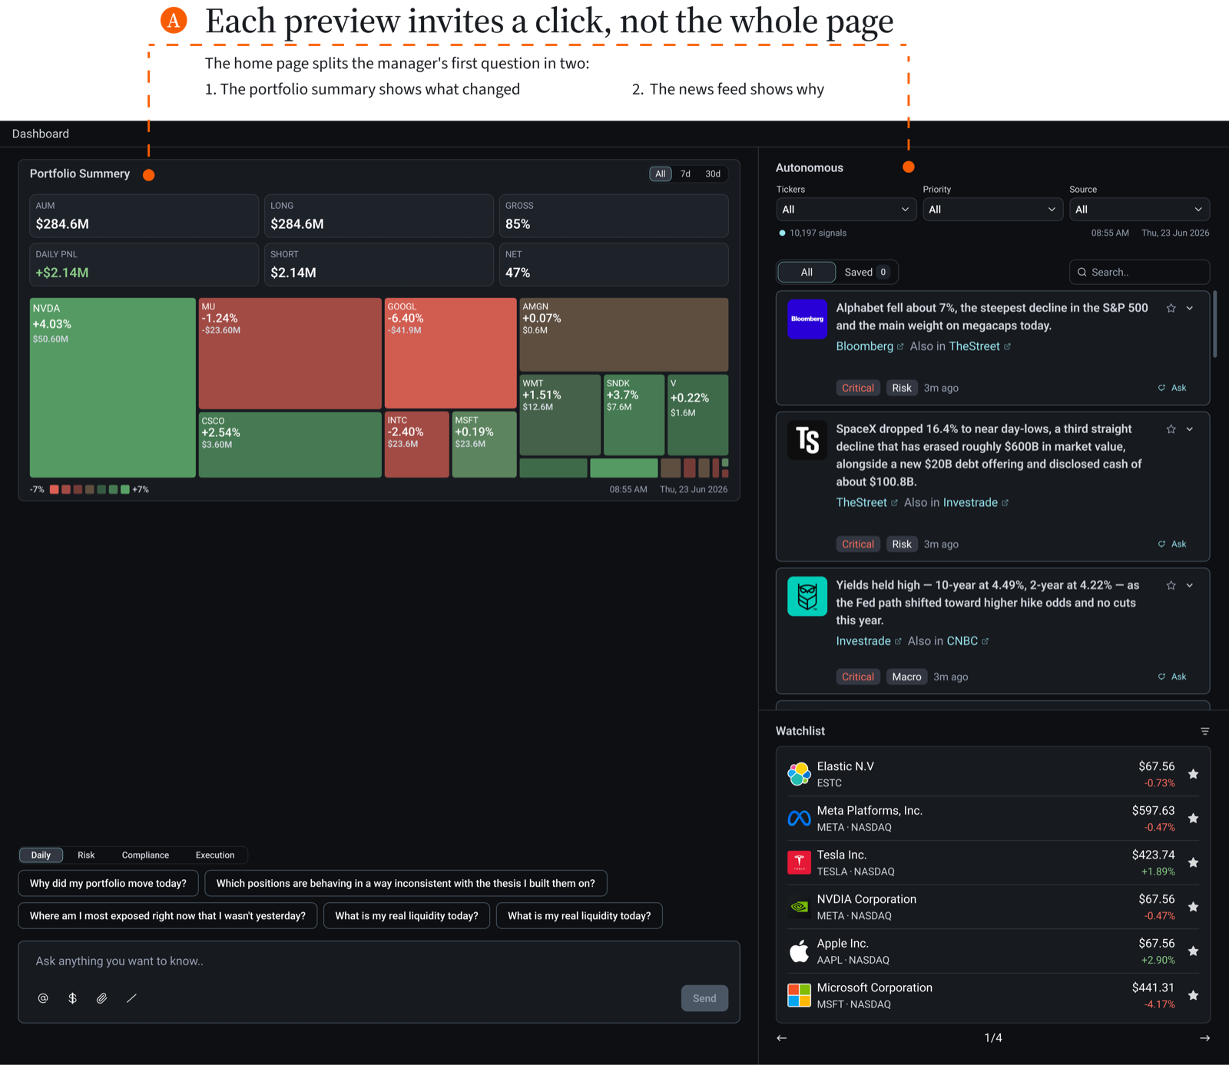Click the Elastic N.V logo icon
Screen dimensions: 1229x1065
point(799,774)
